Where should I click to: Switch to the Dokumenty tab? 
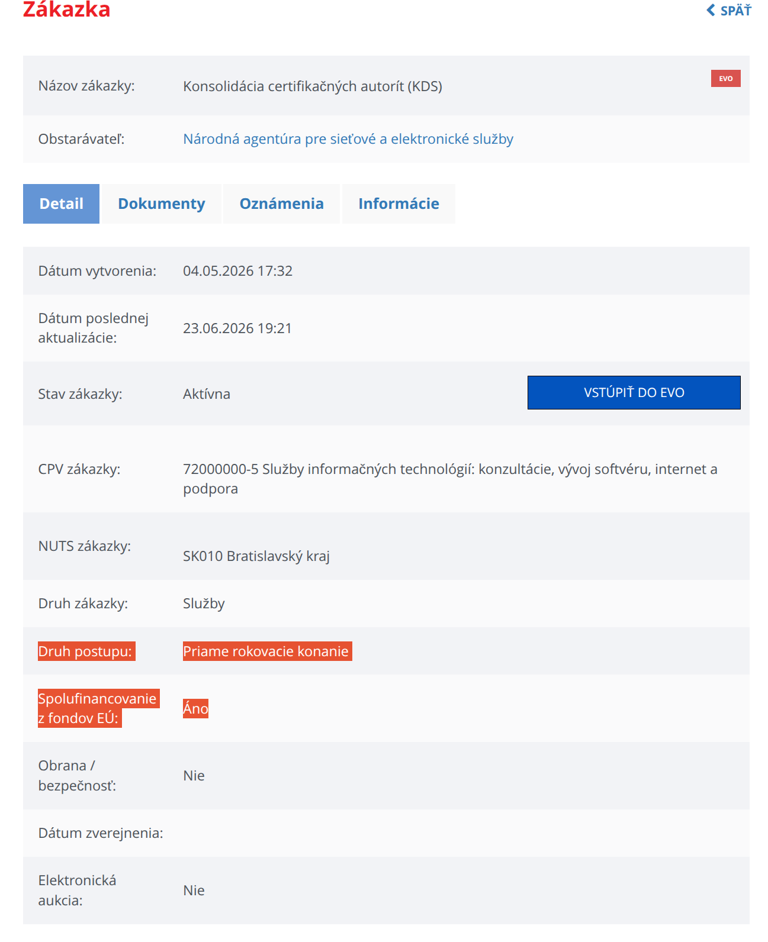point(162,204)
